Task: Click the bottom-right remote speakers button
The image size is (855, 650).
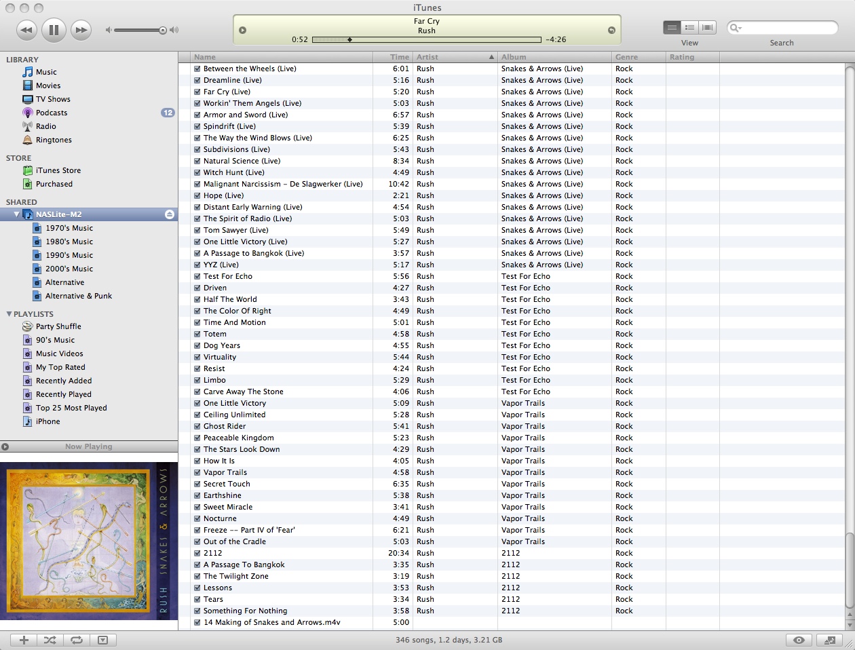Action: coord(829,640)
